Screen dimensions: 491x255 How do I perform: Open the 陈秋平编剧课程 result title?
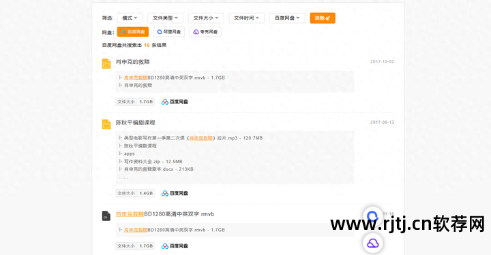[x=136, y=122]
